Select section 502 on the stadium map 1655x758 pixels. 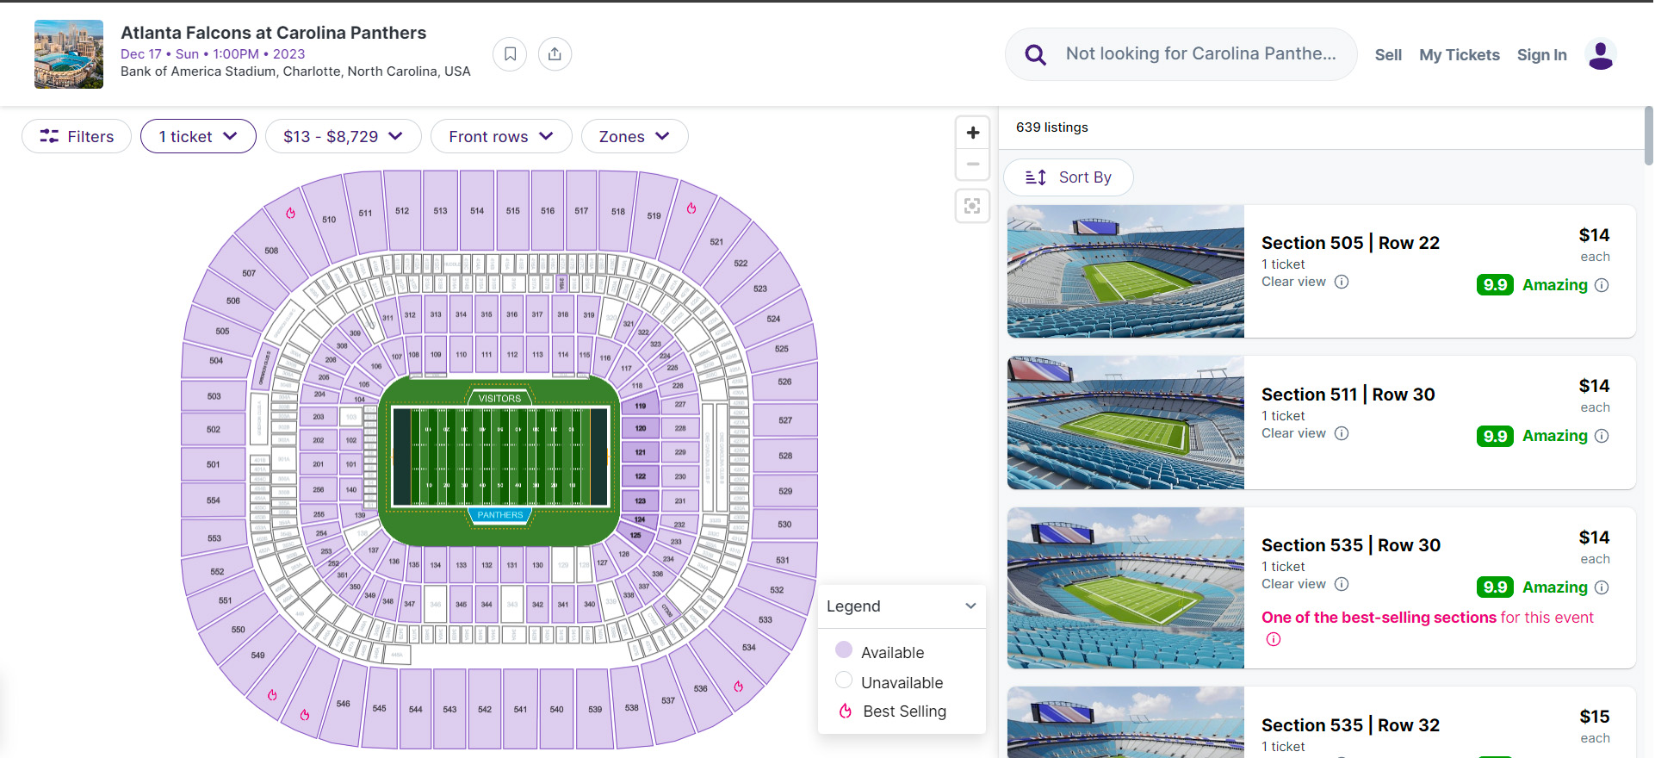point(214,429)
